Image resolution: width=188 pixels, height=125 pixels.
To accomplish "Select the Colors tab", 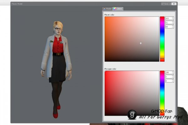I will pyautogui.click(x=118, y=9).
